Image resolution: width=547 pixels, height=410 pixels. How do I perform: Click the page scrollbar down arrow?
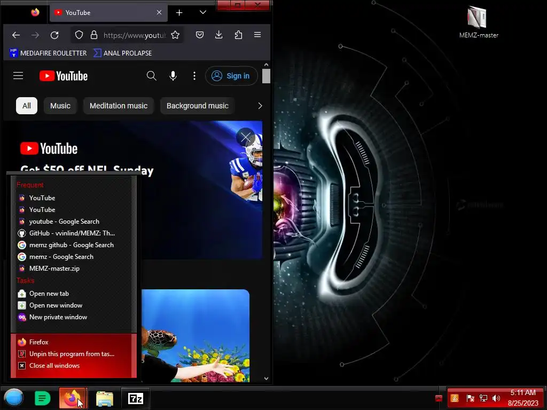(x=266, y=379)
